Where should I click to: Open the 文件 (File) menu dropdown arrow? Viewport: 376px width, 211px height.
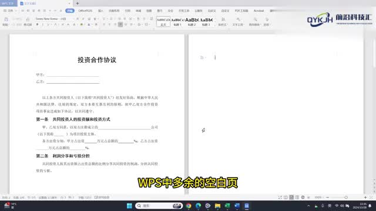16,11
